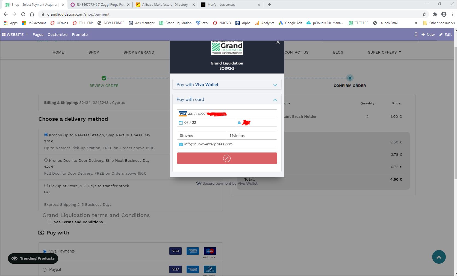Open the WEBSITE dropdown menu
This screenshot has height=276, width=457.
coord(15,34)
